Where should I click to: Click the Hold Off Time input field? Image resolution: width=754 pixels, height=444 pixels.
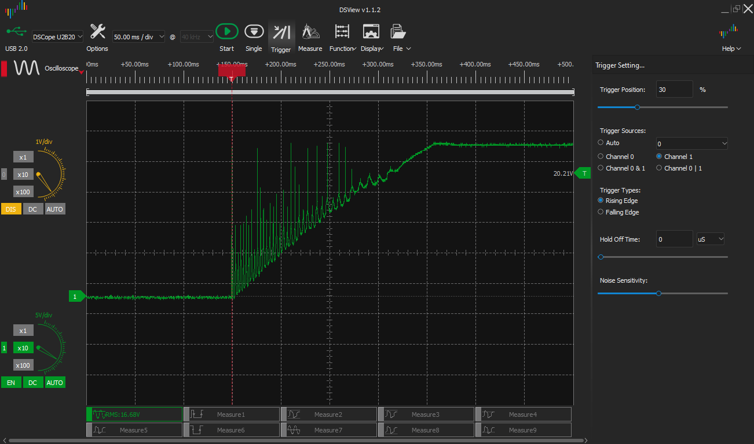click(675, 239)
